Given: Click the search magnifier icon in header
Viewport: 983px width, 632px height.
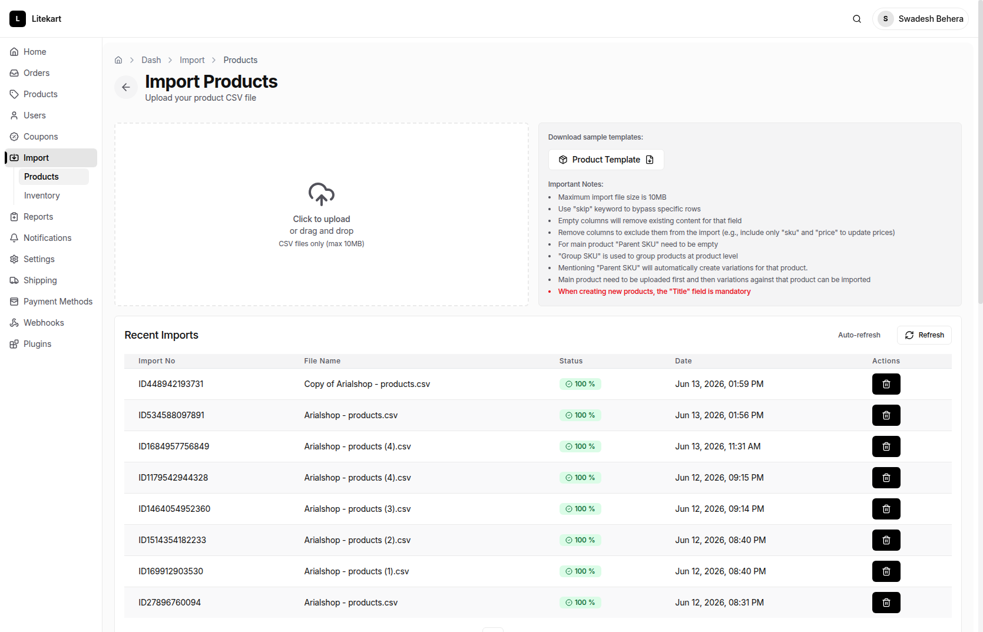Looking at the screenshot, I should 857,19.
